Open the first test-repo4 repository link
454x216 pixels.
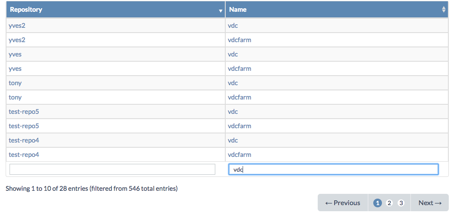tap(24, 140)
